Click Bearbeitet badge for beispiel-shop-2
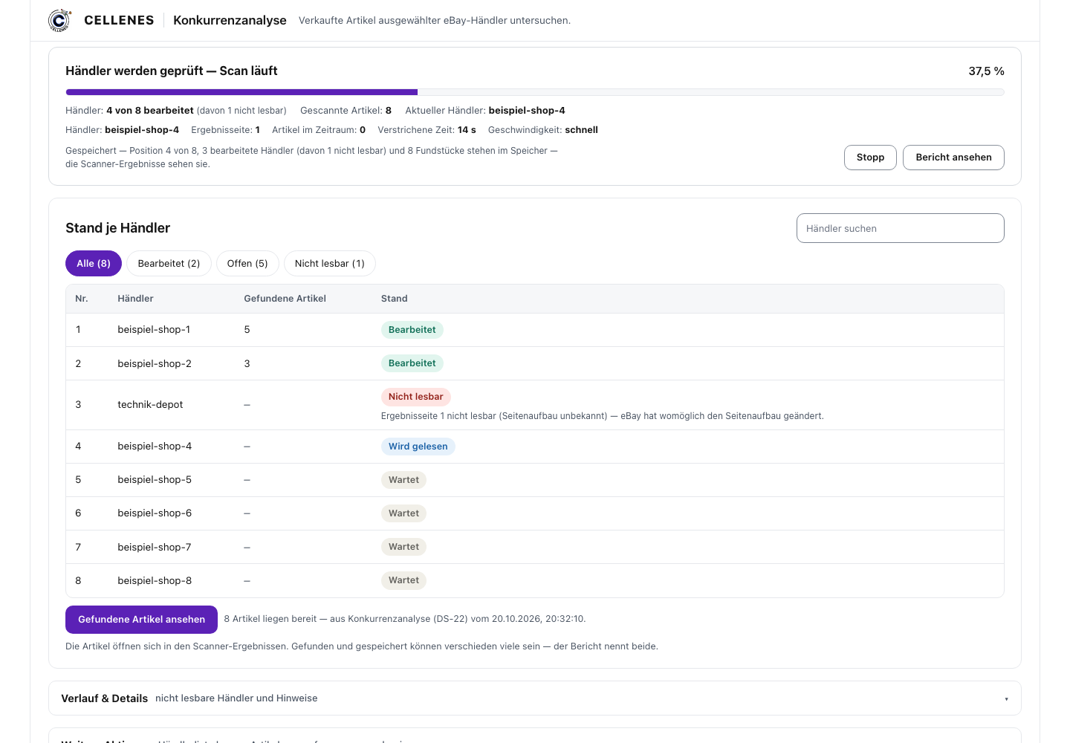This screenshot has width=1070, height=743. 412,363
